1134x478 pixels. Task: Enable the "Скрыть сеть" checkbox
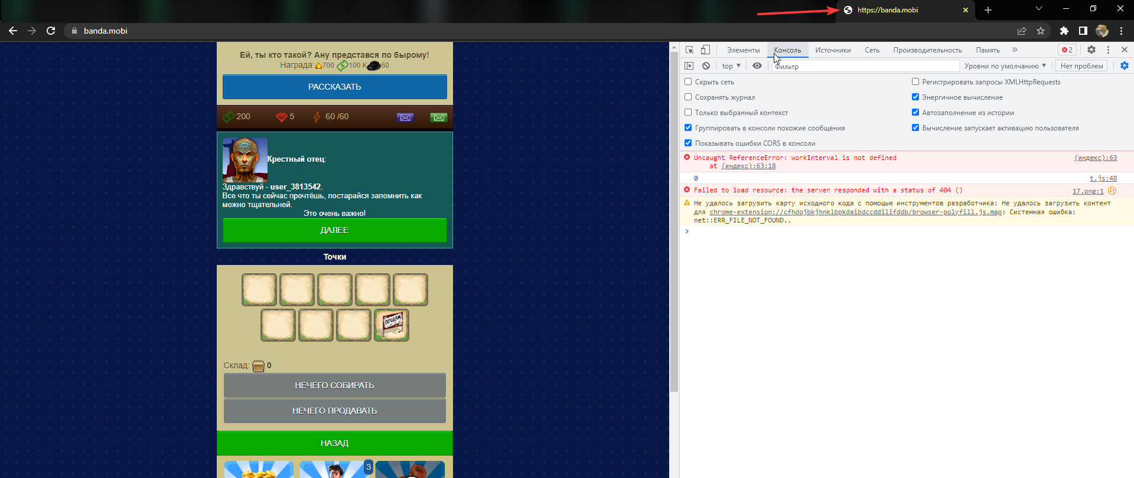click(x=688, y=82)
